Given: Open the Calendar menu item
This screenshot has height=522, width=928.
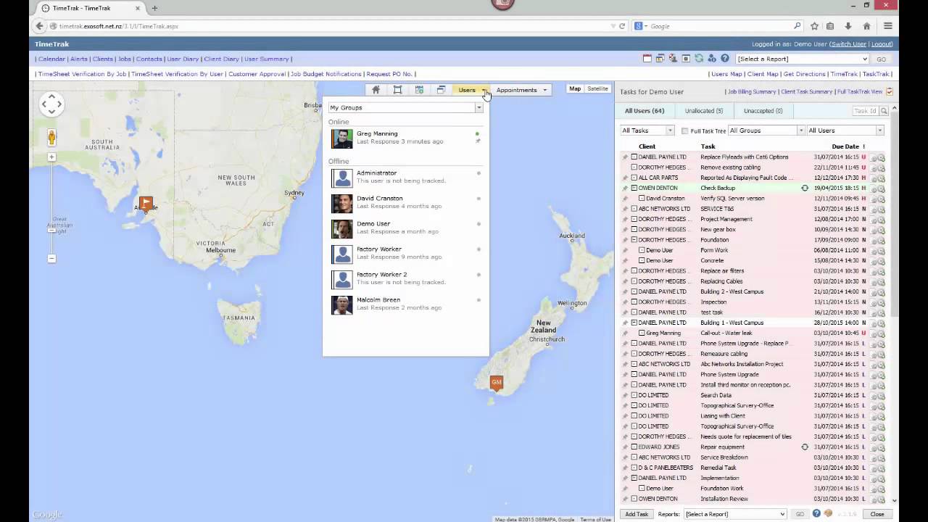Looking at the screenshot, I should [51, 59].
